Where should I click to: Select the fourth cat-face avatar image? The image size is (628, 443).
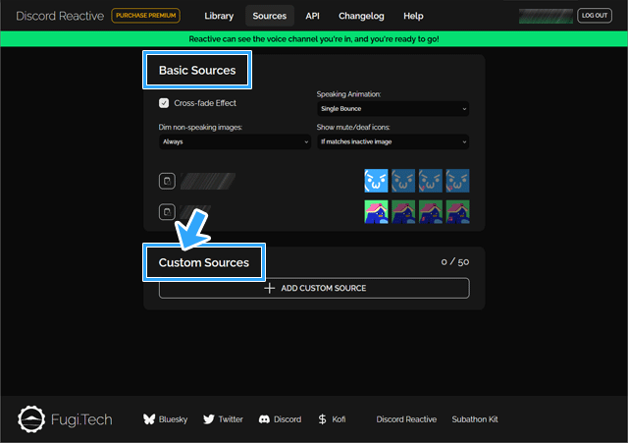point(458,181)
